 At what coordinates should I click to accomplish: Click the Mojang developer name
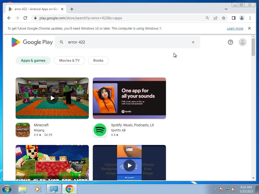pyautogui.click(x=39, y=130)
